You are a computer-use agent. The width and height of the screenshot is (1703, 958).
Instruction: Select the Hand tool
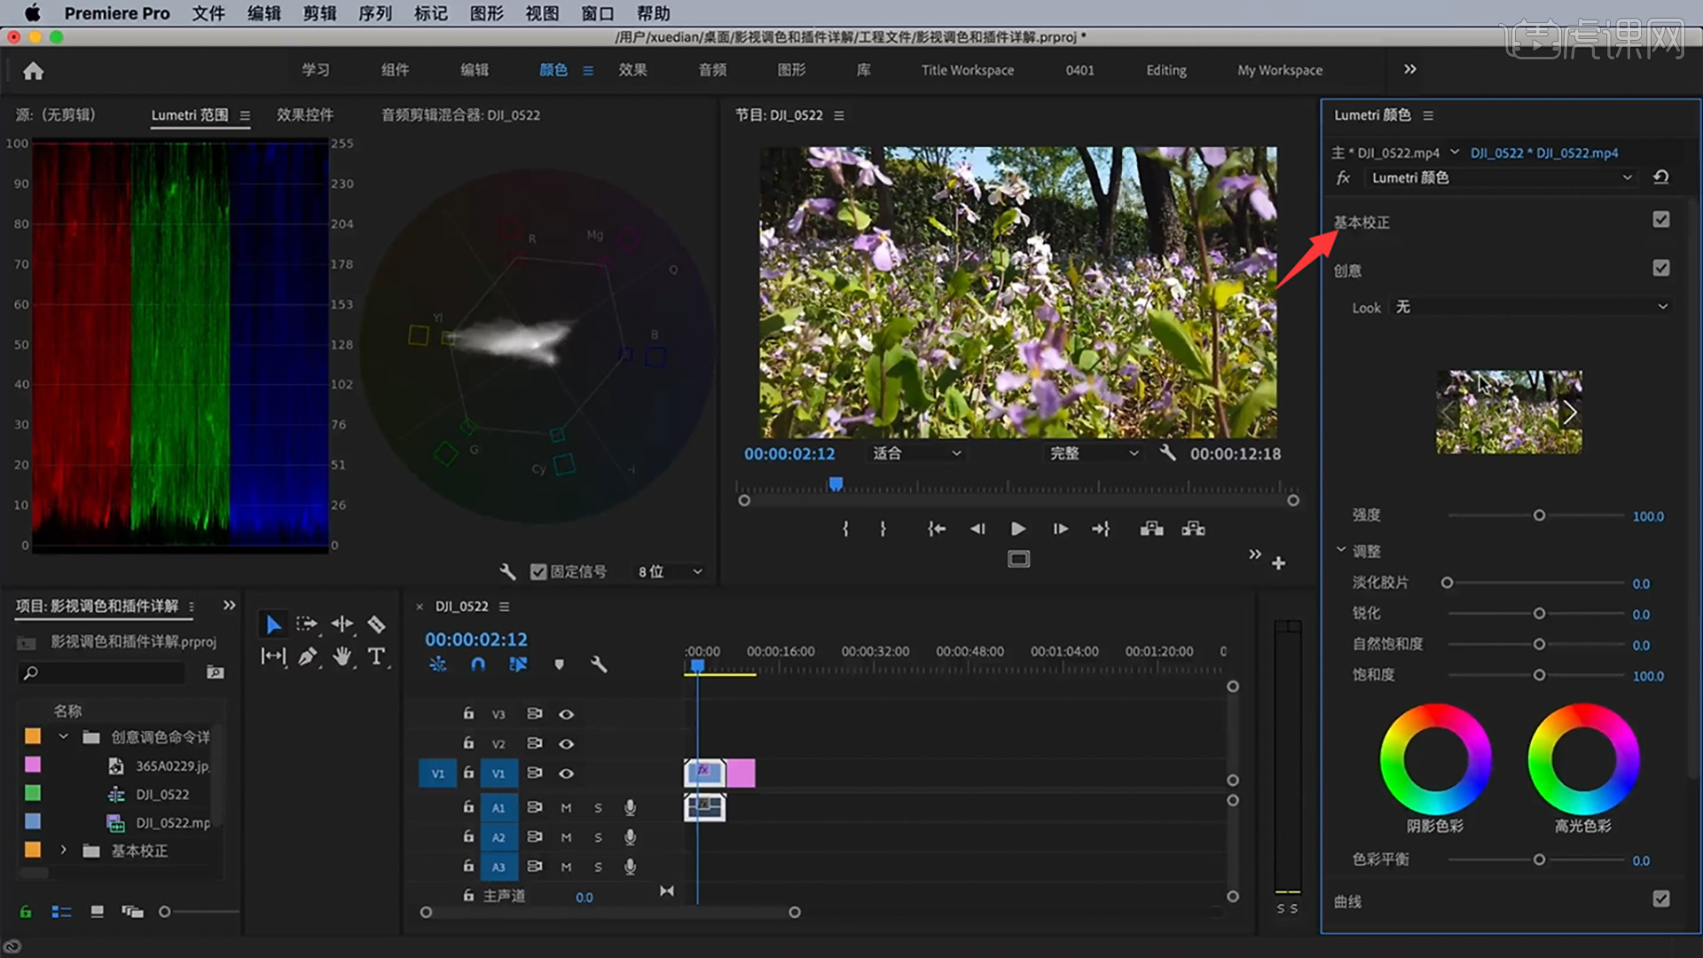[341, 656]
